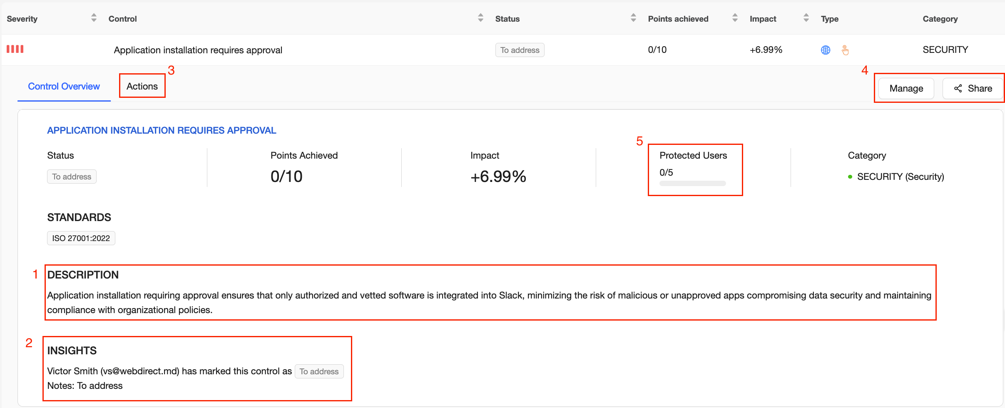Click To address badge in table row
The image size is (1005, 408).
tap(520, 50)
